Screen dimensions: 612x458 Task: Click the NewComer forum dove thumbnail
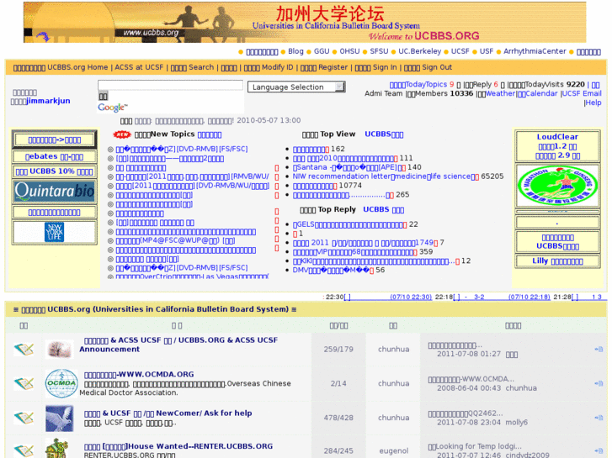click(x=59, y=419)
